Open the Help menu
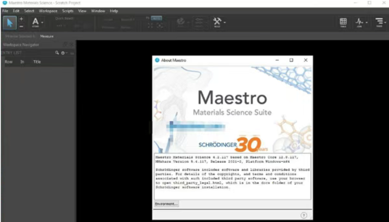 point(114,11)
